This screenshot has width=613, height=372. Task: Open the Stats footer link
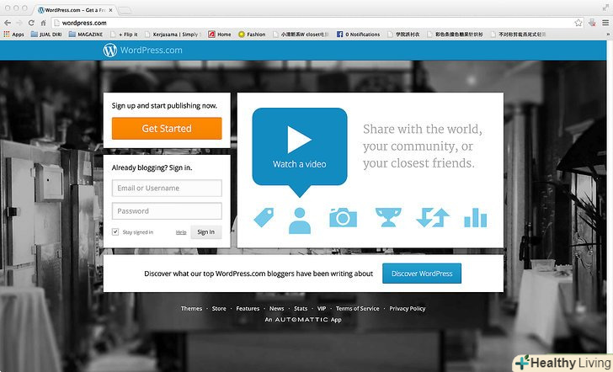tap(301, 308)
